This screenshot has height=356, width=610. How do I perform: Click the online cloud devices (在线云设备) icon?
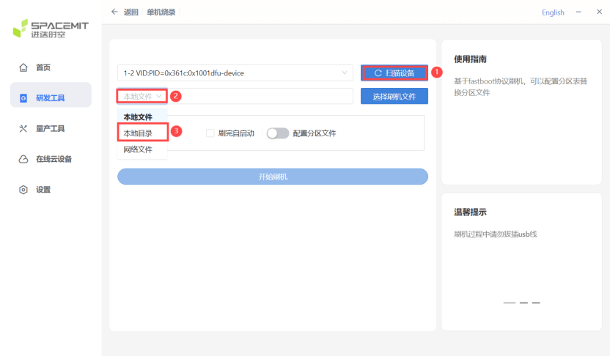23,159
